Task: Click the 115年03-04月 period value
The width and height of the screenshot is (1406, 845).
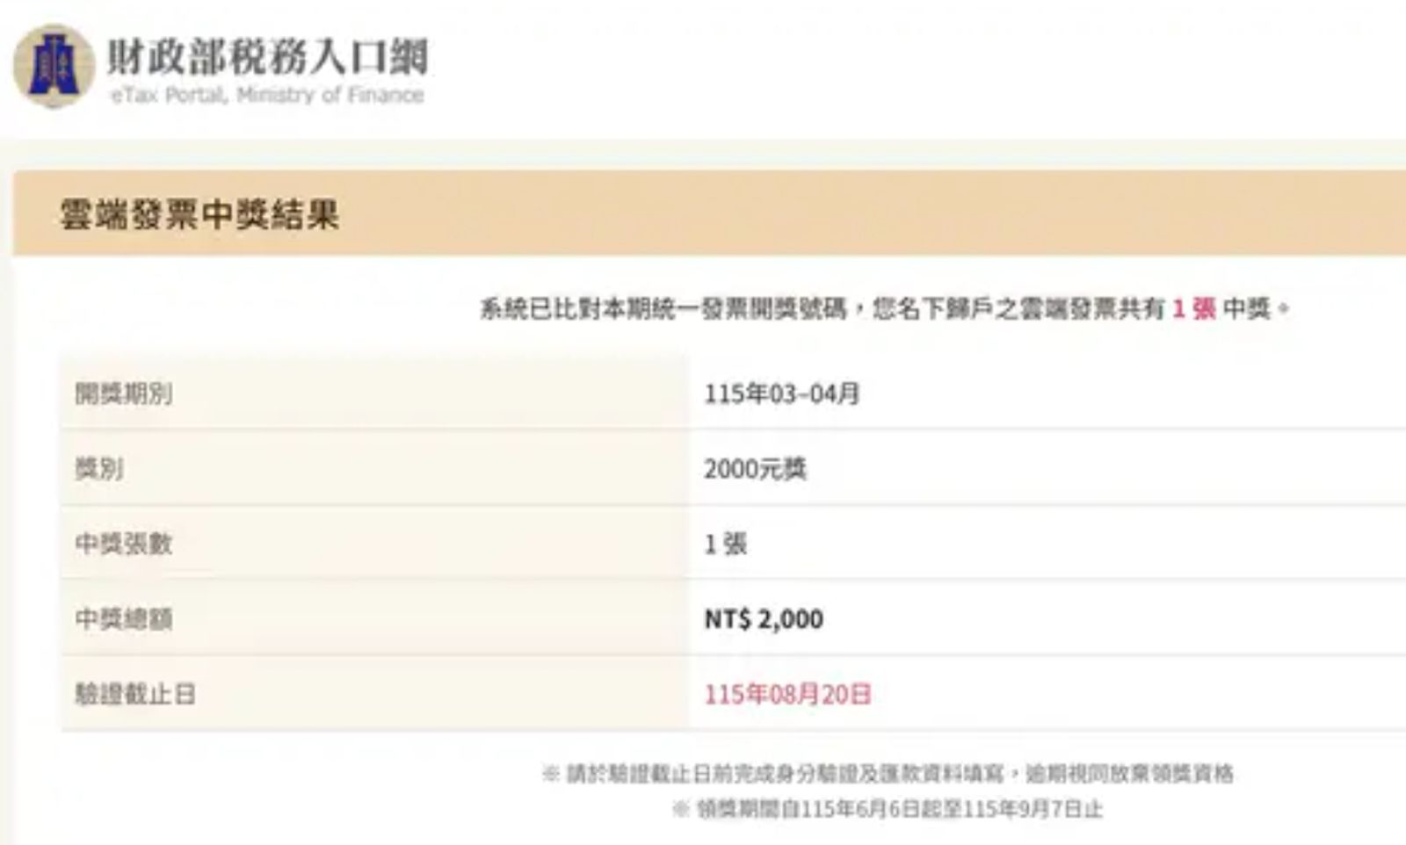Action: pos(781,394)
